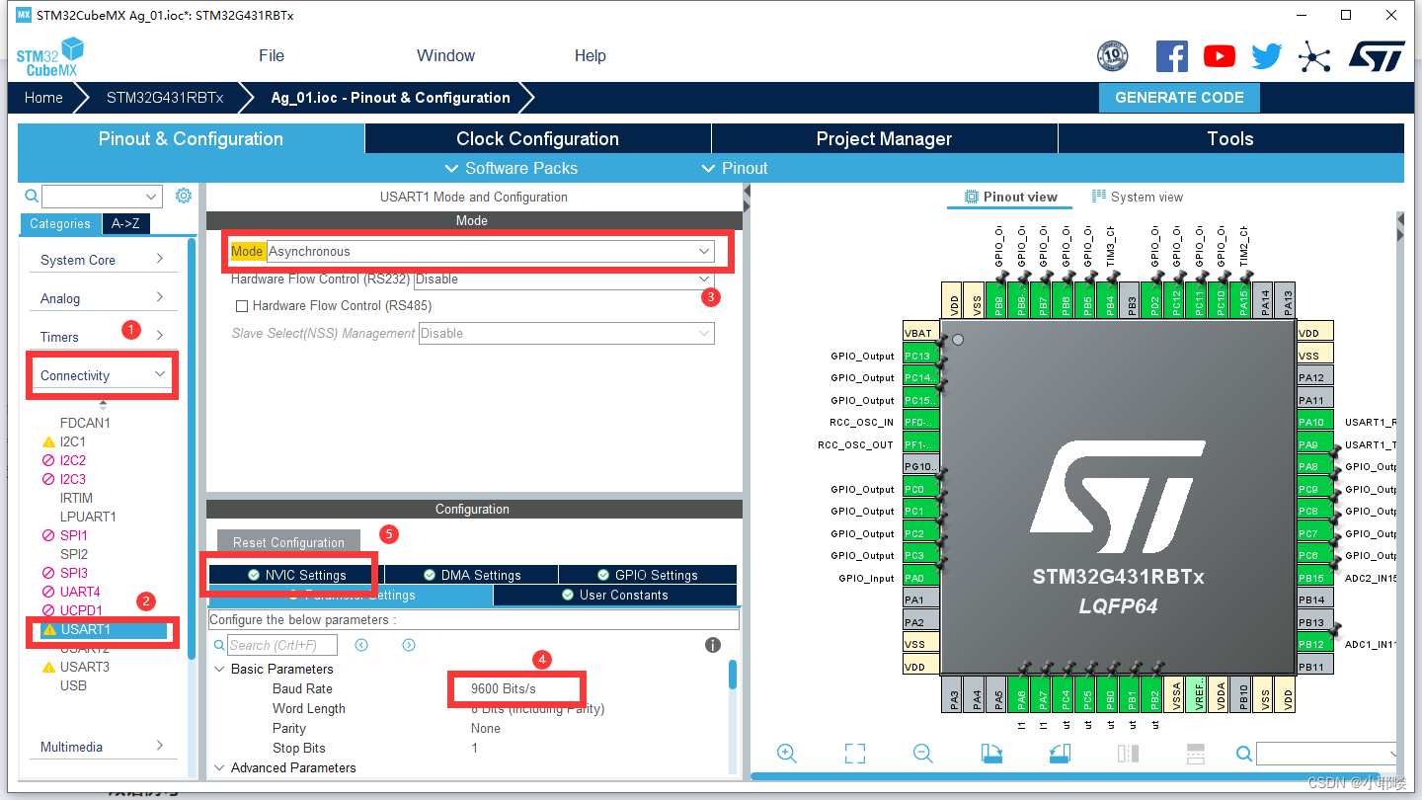Show parameter info with the i icon
This screenshot has height=800, width=1422.
pos(713,645)
